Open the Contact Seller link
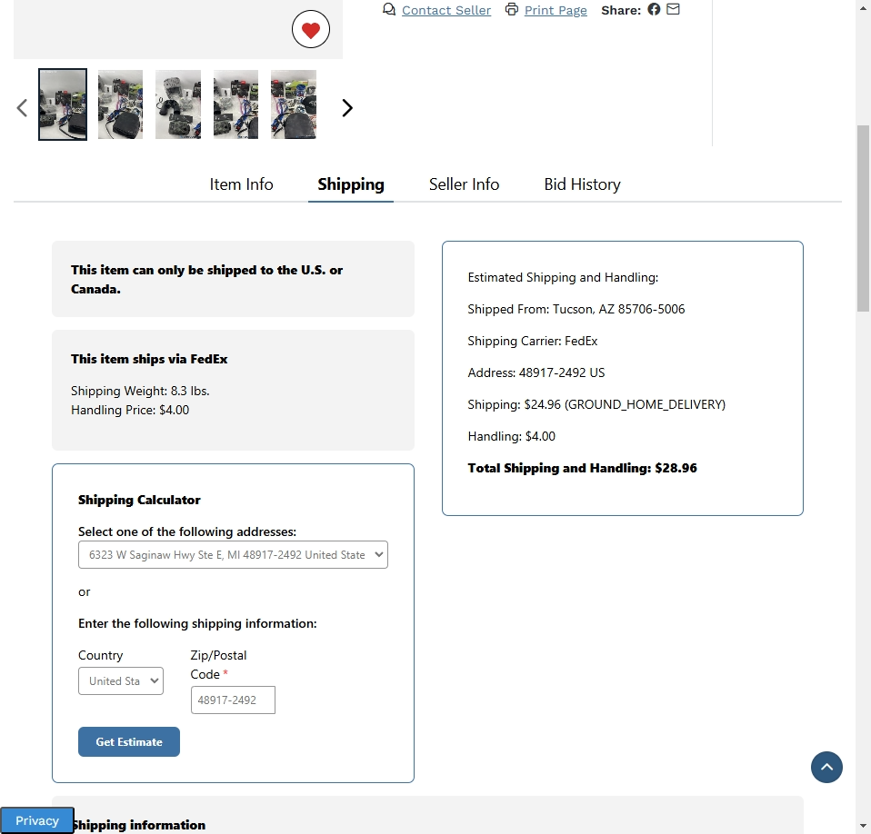The image size is (871, 834). (446, 11)
